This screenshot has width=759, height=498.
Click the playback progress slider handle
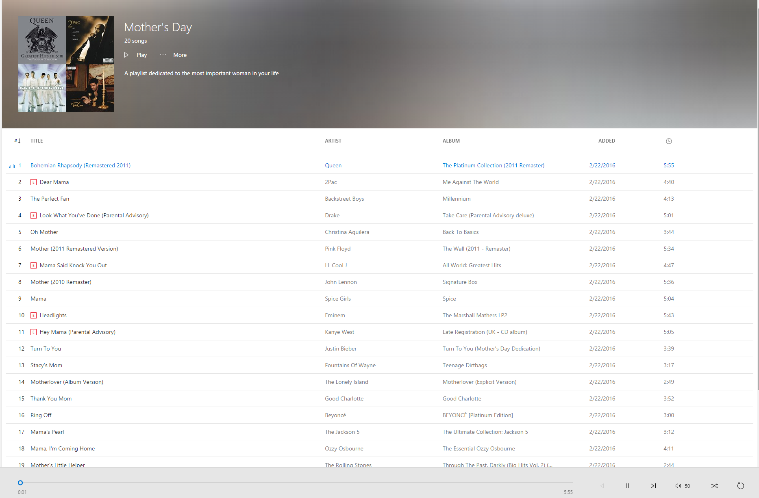(x=20, y=483)
